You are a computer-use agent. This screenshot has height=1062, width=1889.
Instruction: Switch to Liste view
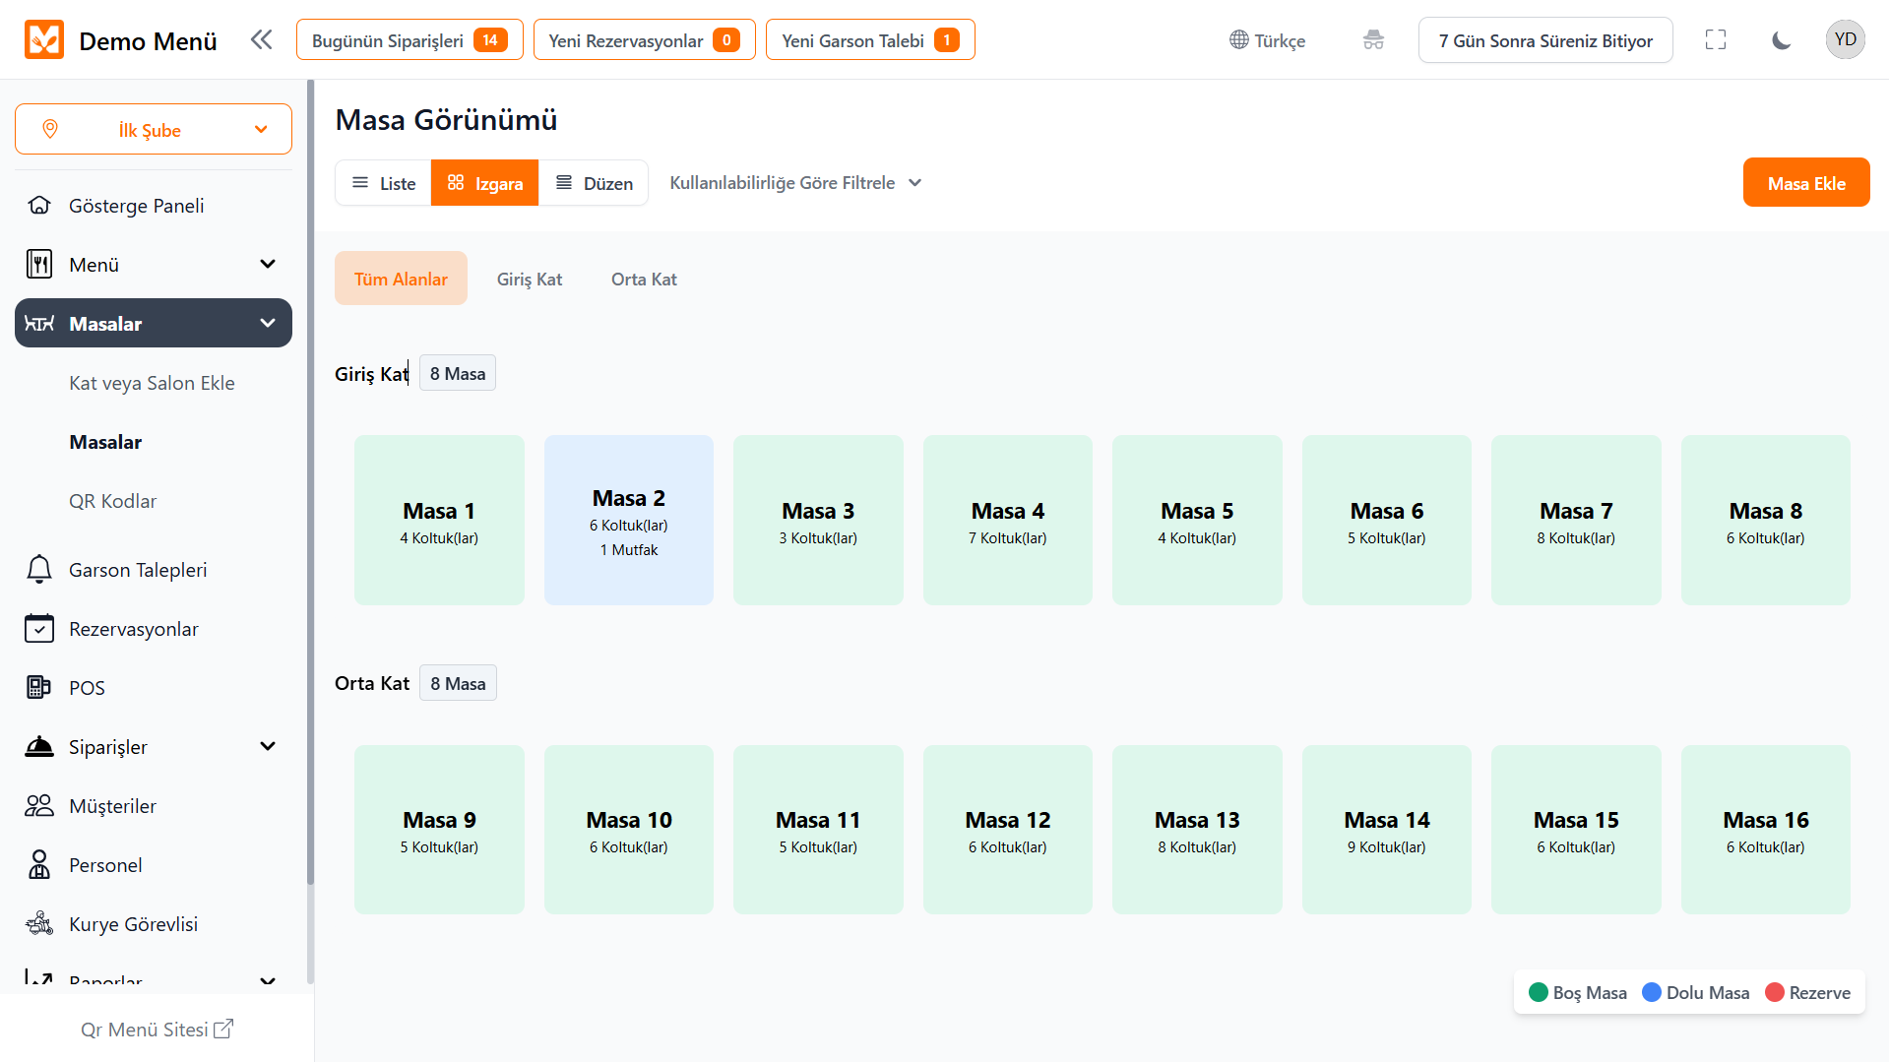click(384, 183)
